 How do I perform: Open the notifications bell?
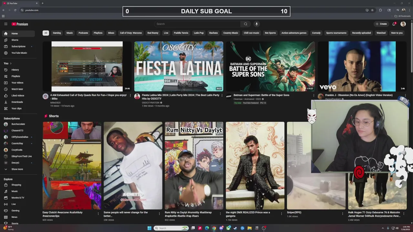394,24
